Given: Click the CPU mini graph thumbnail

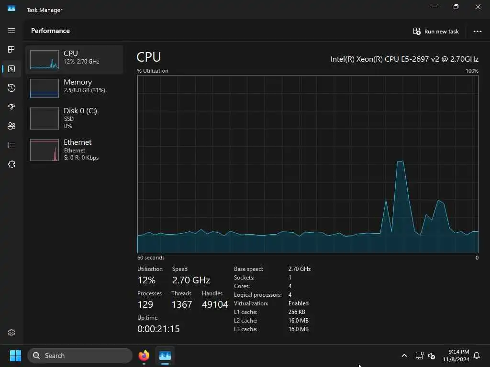Looking at the screenshot, I should (x=45, y=59).
